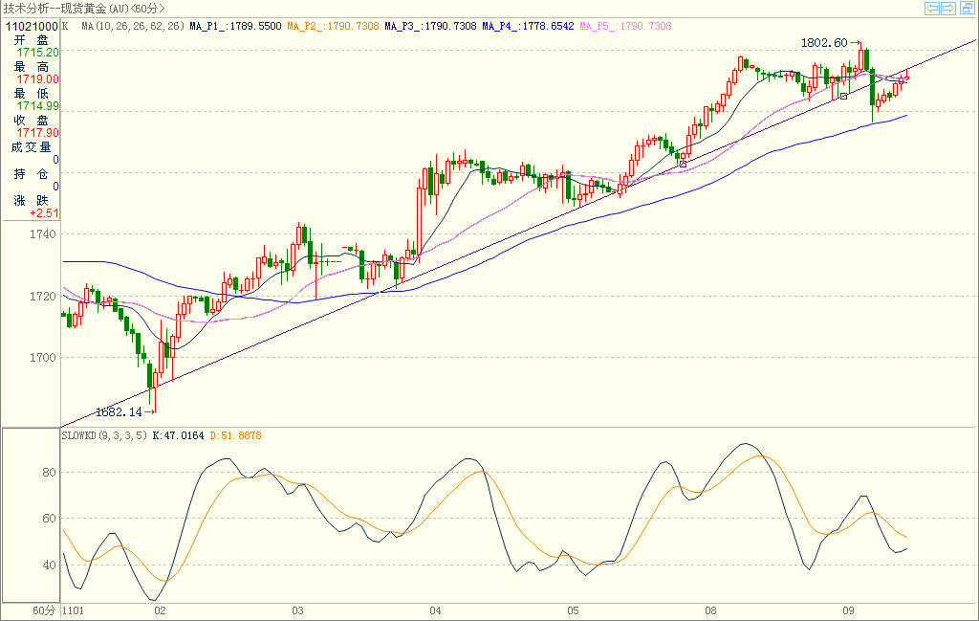The width and height of the screenshot is (979, 621).
Task: Click the blue MA_P4_:1778.6542 legend entry
Action: [x=528, y=26]
